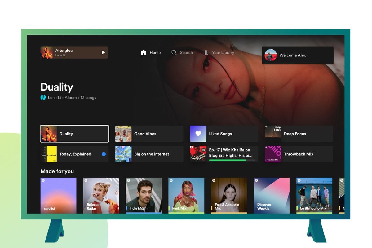Open the Throwback Mix playlist

298,154
